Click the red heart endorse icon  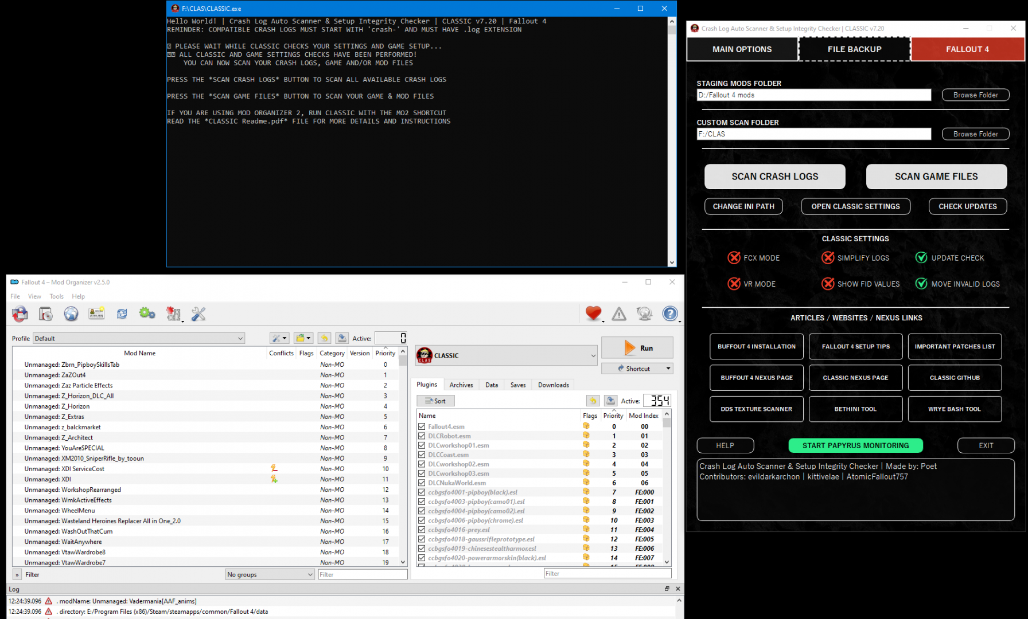[x=593, y=314]
